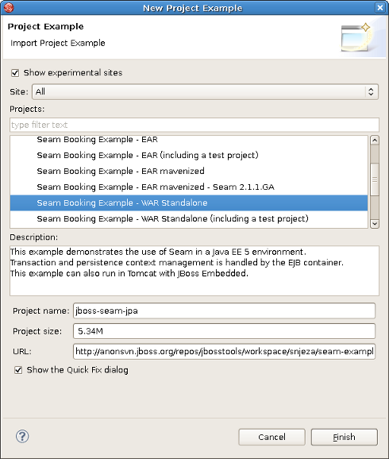Screen dimensions: 389x459
Task: Select Seam Booking Example - EAR mavenized
Action: click(189, 171)
